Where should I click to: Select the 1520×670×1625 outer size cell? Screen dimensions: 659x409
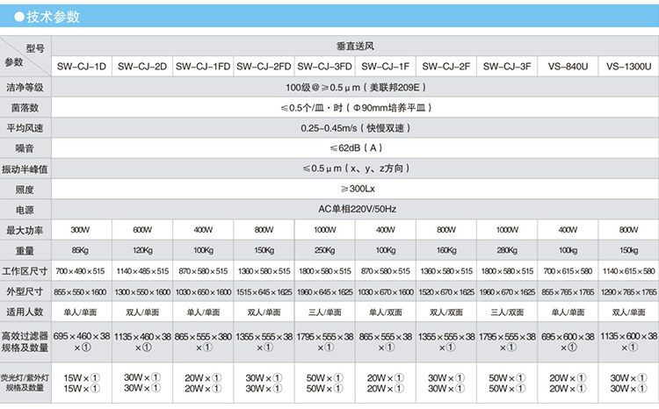tap(446, 292)
